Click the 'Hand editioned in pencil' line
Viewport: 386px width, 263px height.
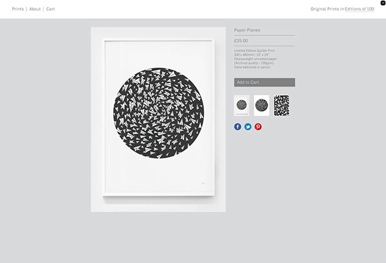pos(252,67)
